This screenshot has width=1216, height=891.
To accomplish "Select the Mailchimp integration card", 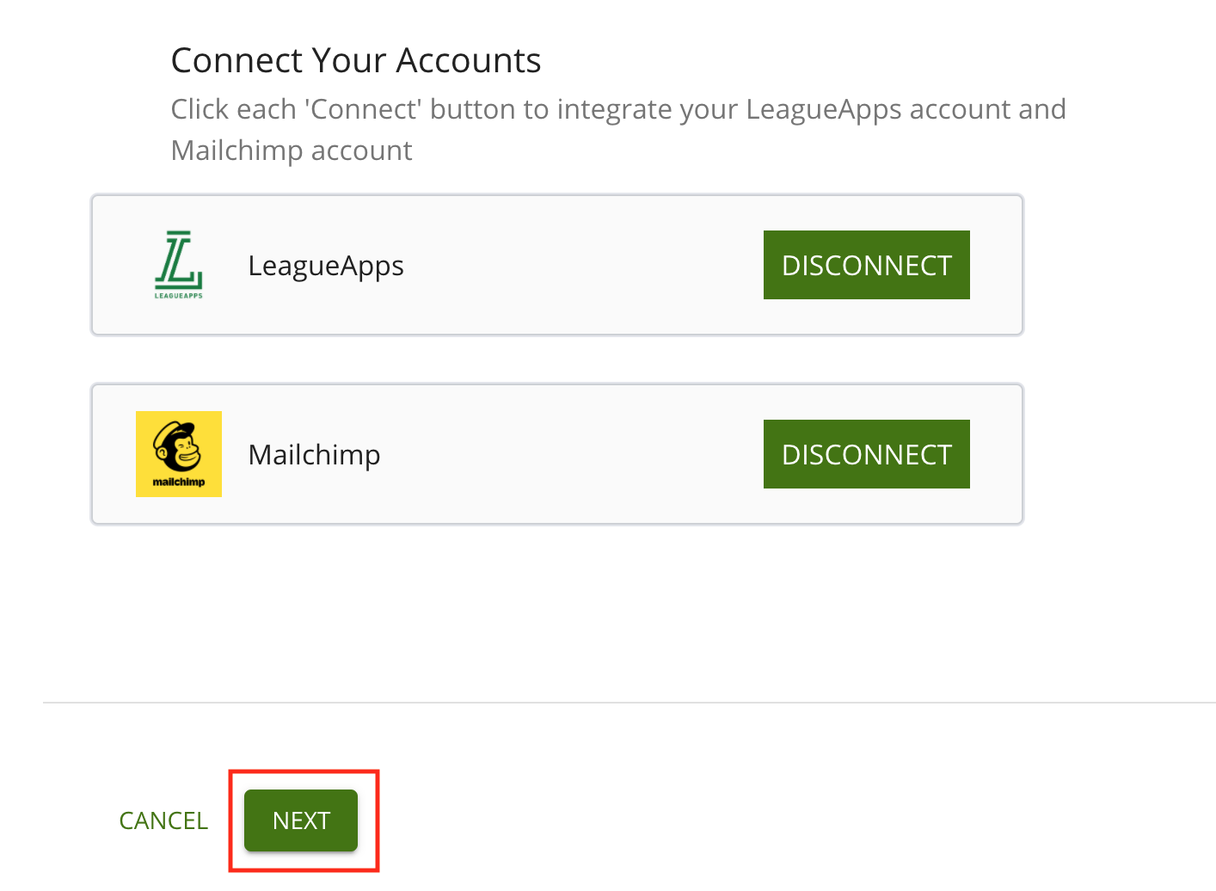I will (x=557, y=453).
